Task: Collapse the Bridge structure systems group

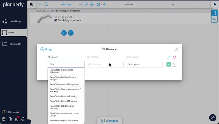Action: coord(32,11)
